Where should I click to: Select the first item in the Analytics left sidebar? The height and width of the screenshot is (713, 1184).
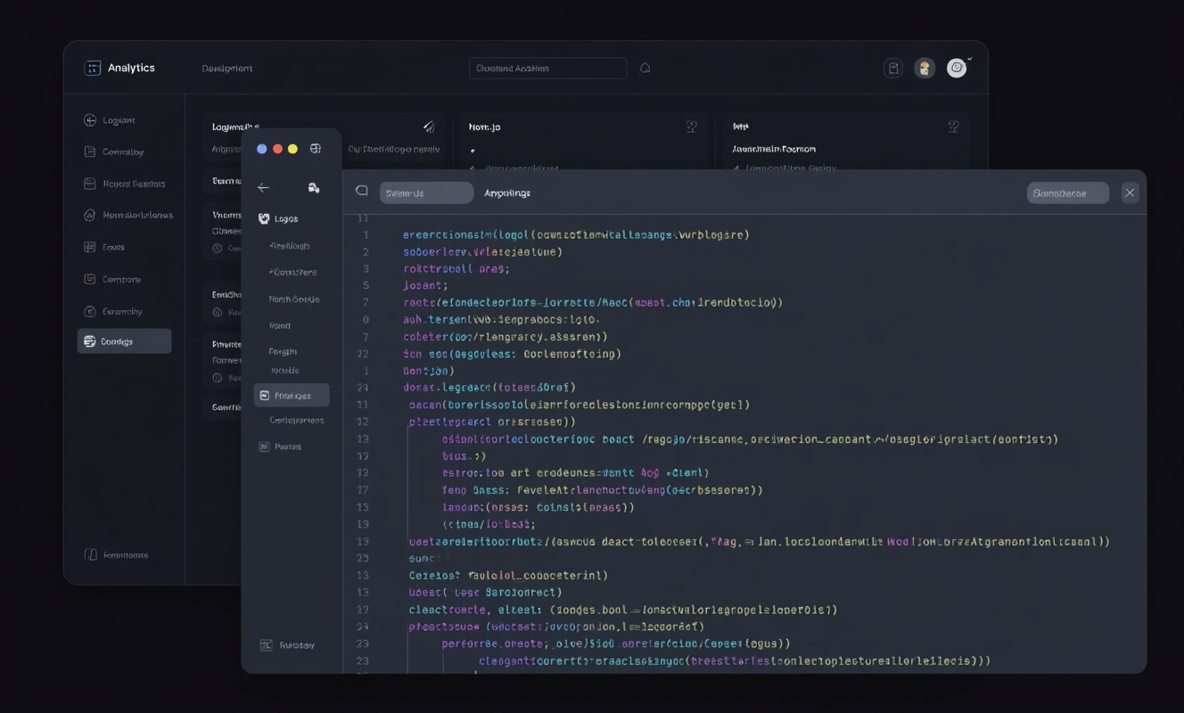pyautogui.click(x=118, y=120)
